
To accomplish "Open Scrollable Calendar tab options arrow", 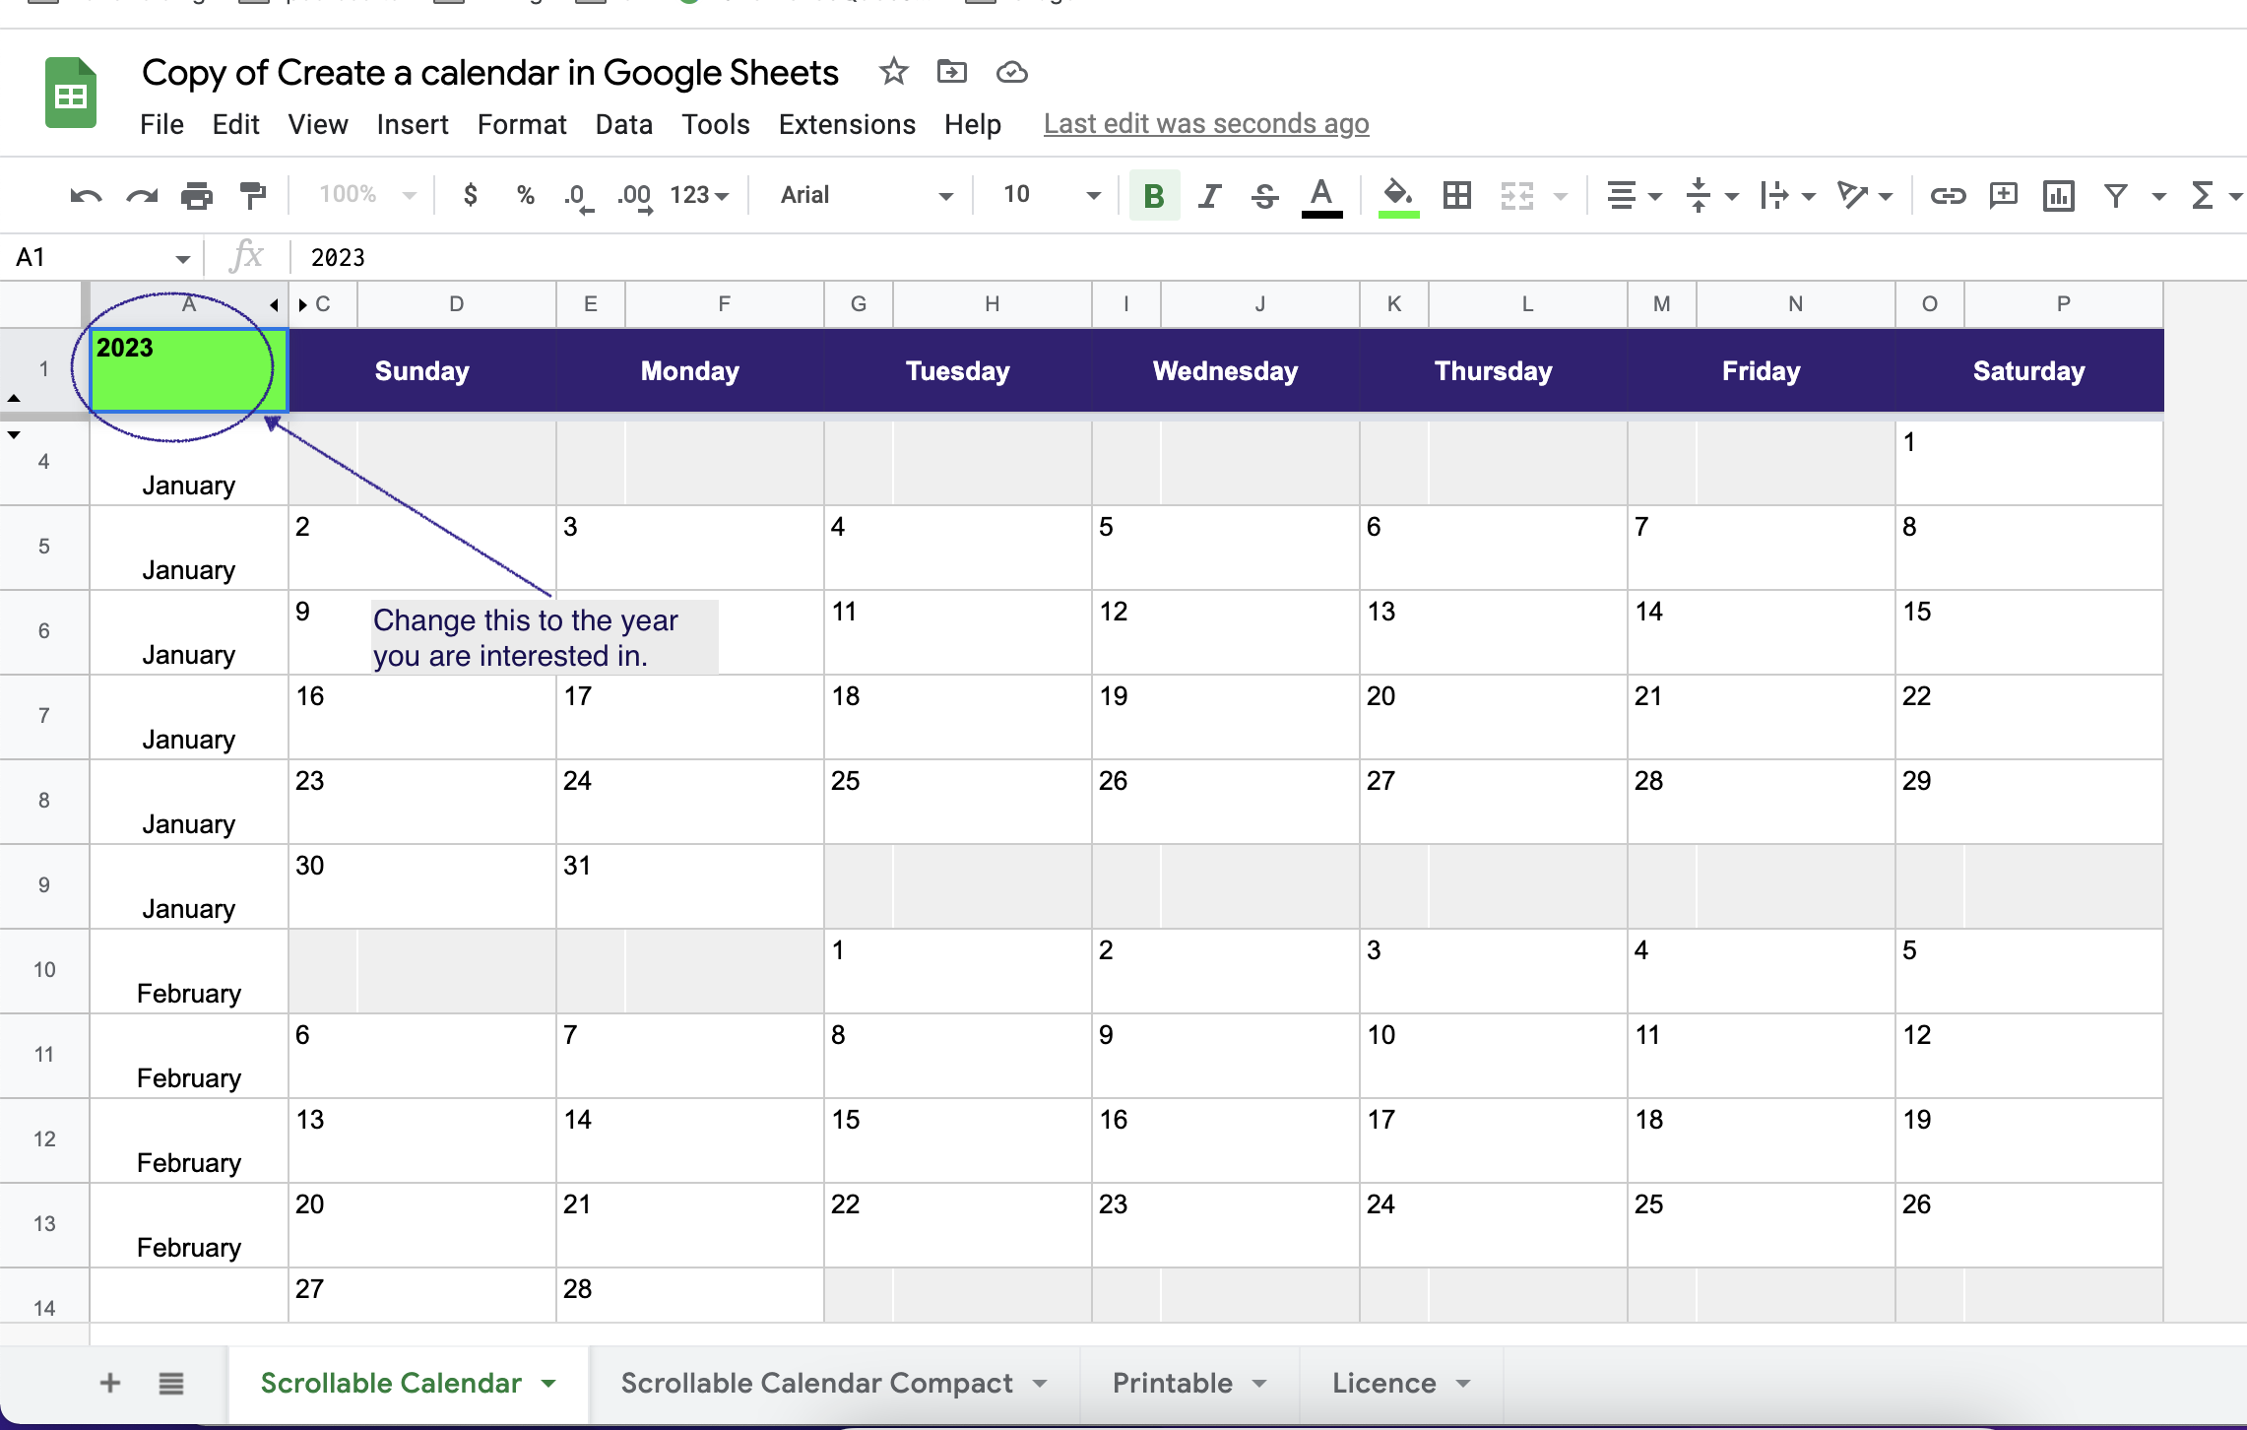I will click(x=548, y=1384).
